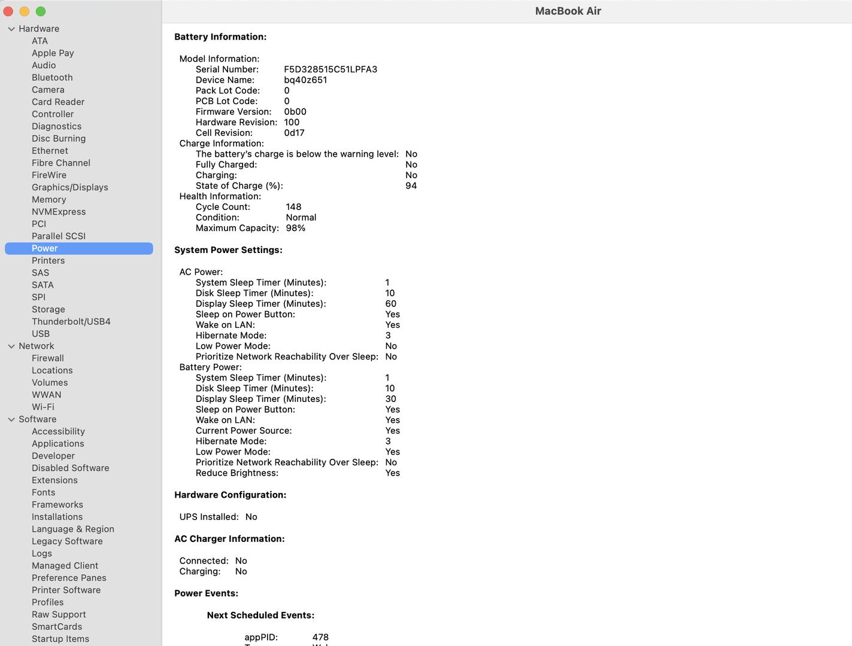Collapse the Hardware section chevron

coord(11,29)
